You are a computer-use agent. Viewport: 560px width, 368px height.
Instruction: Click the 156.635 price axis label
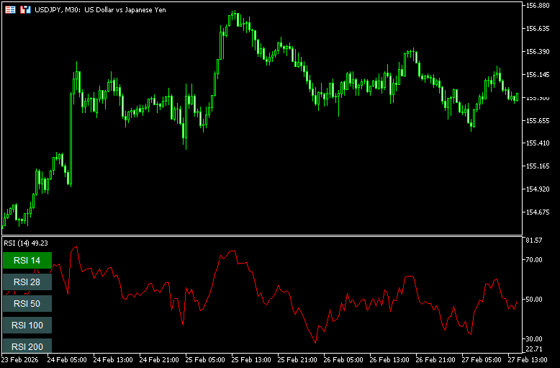coord(538,29)
